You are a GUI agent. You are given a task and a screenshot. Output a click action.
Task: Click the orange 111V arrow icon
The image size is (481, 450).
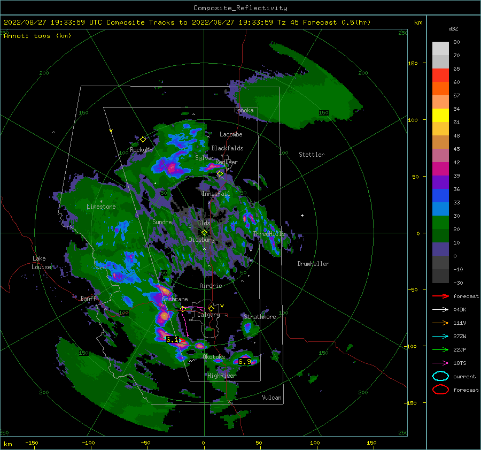coord(440,323)
